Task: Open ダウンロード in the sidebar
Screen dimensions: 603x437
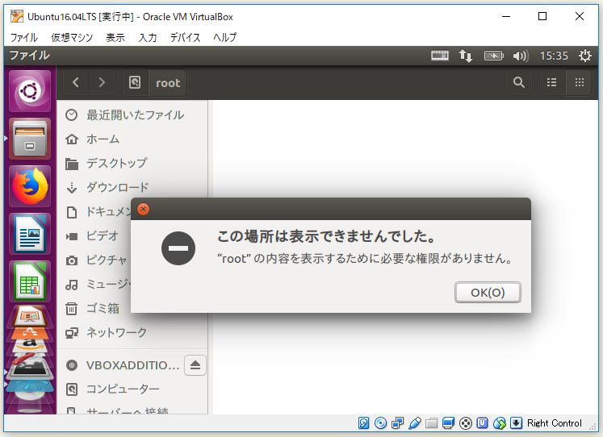Action: click(x=132, y=187)
